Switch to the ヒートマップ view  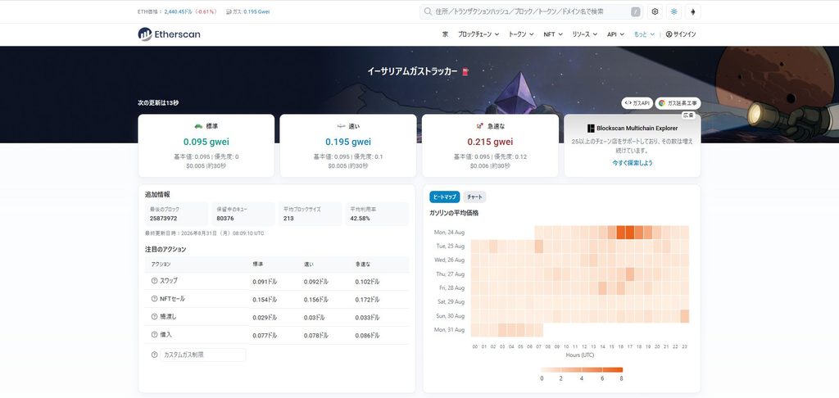(x=445, y=197)
